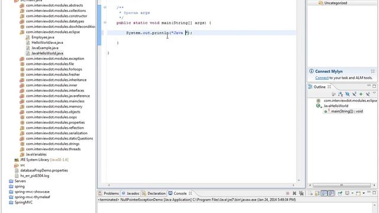
Task: Switch to the Javadoc tab
Action: (x=130, y=193)
